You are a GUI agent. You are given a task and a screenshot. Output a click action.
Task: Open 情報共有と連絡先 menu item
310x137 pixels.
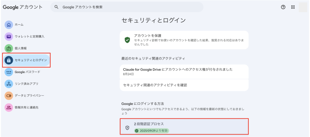(27, 107)
